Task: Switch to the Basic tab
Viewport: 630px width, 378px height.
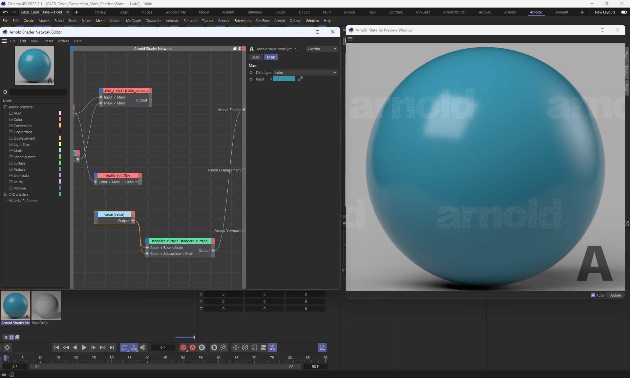Action: click(x=256, y=57)
